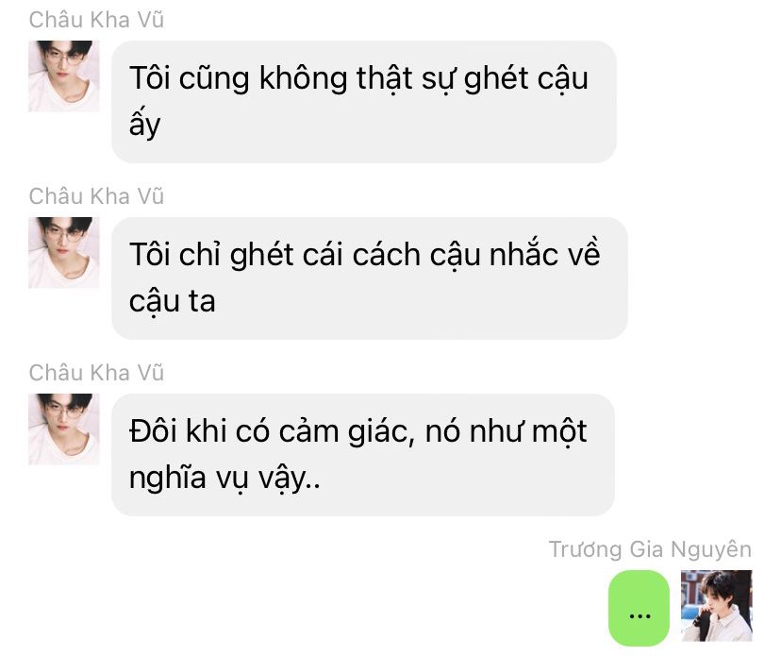Screen dimensions: 781x656
Task: Select the message starting 'Đôi khi có cảm giác'
Action: (x=363, y=455)
